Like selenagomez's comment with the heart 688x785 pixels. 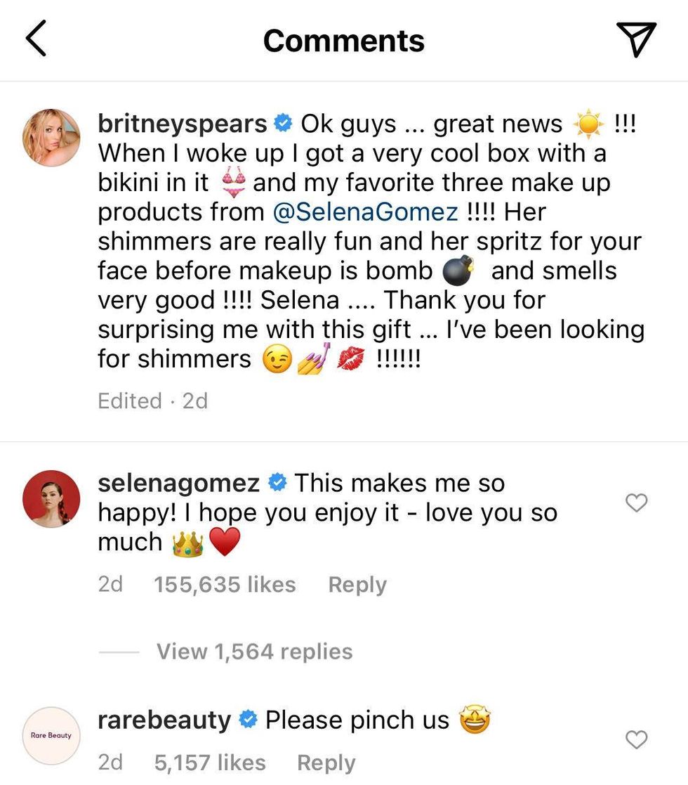pos(637,503)
